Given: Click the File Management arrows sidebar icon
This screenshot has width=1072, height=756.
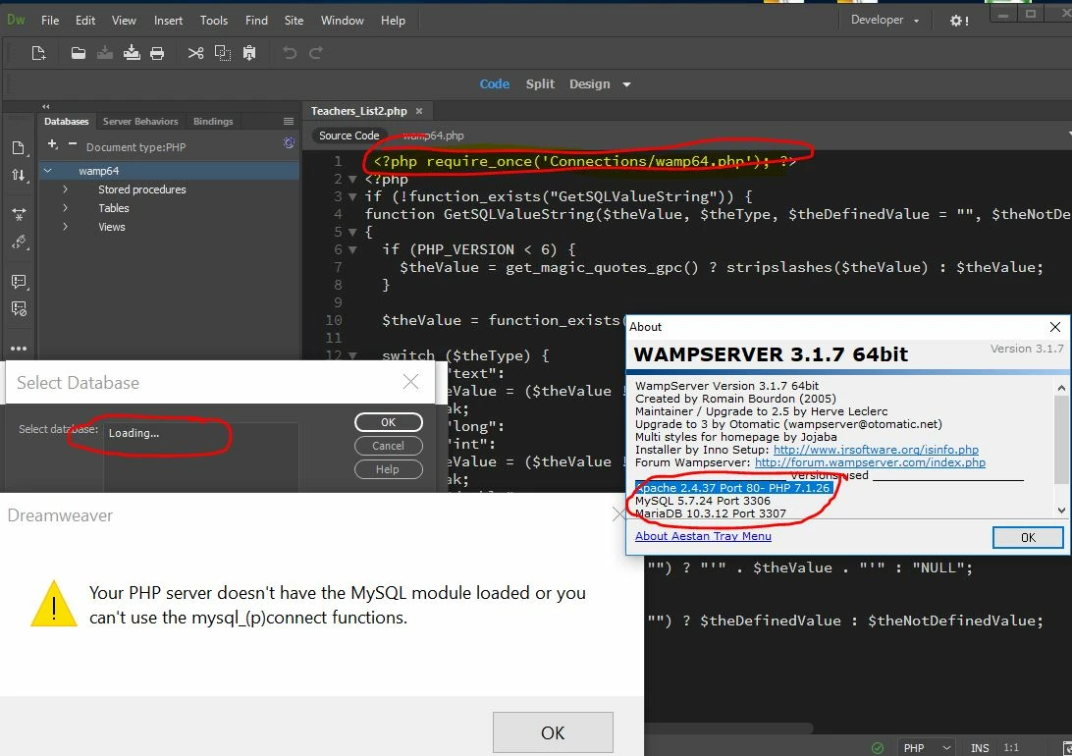Looking at the screenshot, I should pos(19,175).
